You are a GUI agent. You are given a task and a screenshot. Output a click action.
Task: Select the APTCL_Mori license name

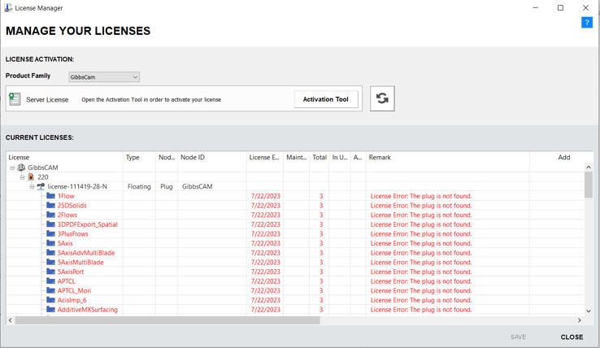(74, 290)
